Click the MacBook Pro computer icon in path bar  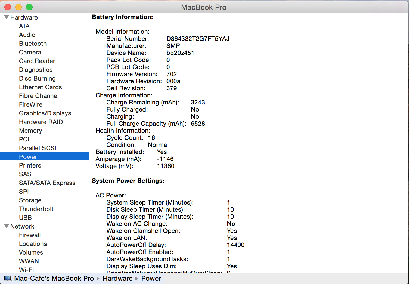(x=8, y=279)
